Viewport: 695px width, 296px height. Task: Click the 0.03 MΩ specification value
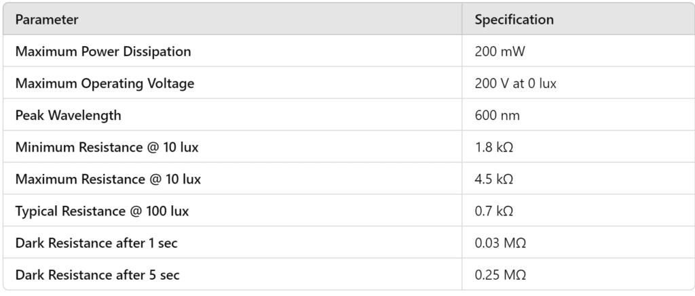pyautogui.click(x=500, y=243)
